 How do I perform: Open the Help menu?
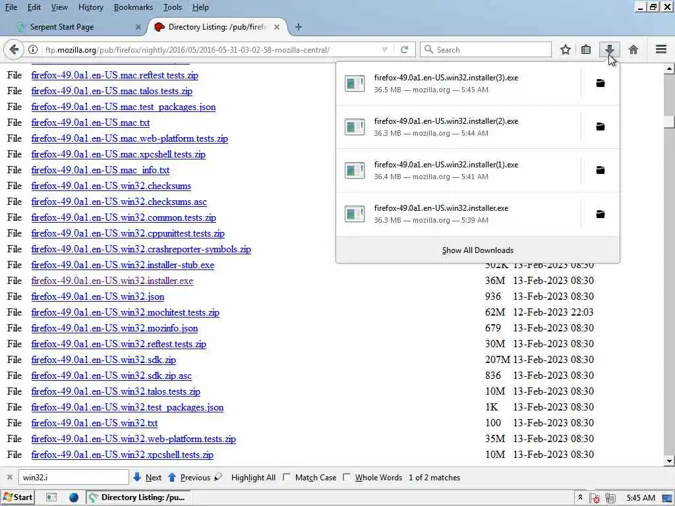pos(200,7)
